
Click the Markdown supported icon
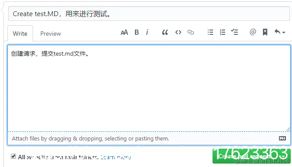pos(282,138)
